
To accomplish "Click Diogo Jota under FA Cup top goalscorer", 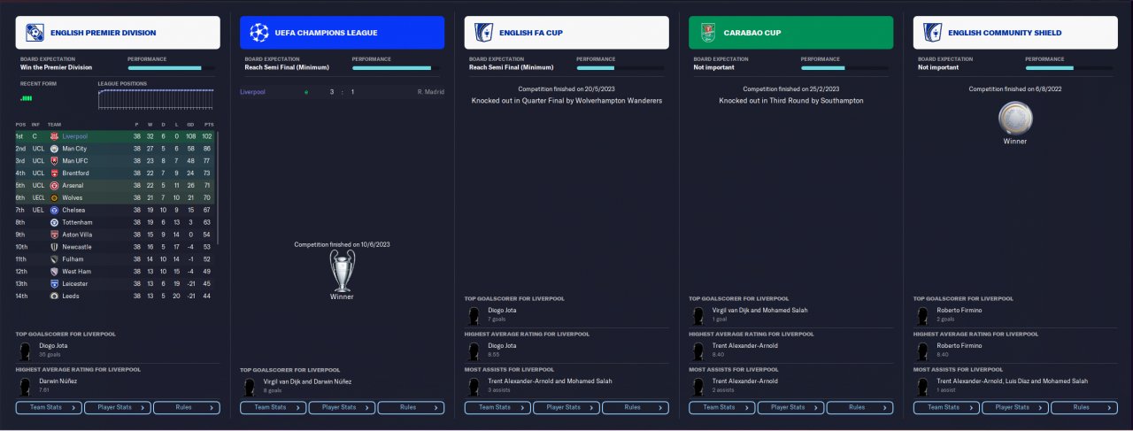I will pos(502,311).
